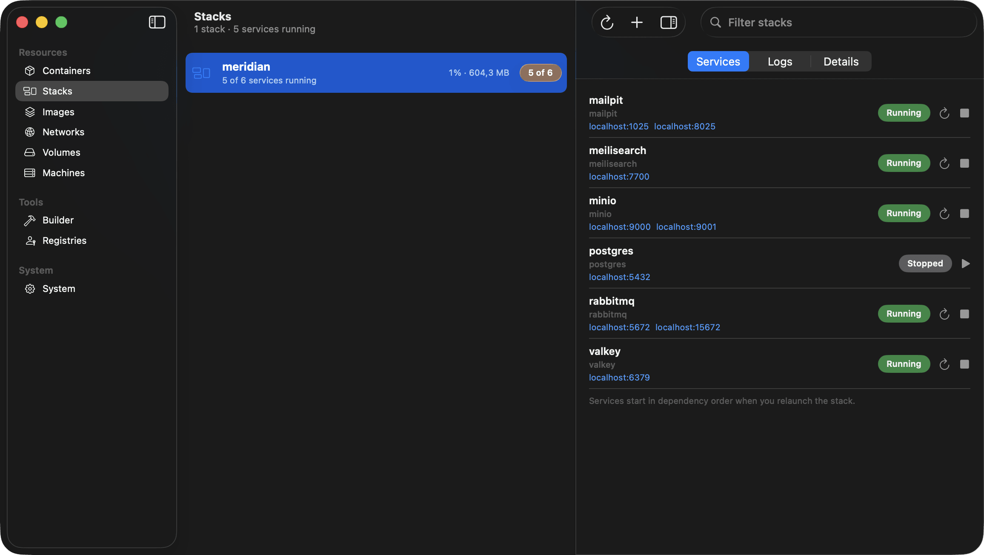Click the meridian stack icon
The width and height of the screenshot is (984, 555).
pos(201,73)
